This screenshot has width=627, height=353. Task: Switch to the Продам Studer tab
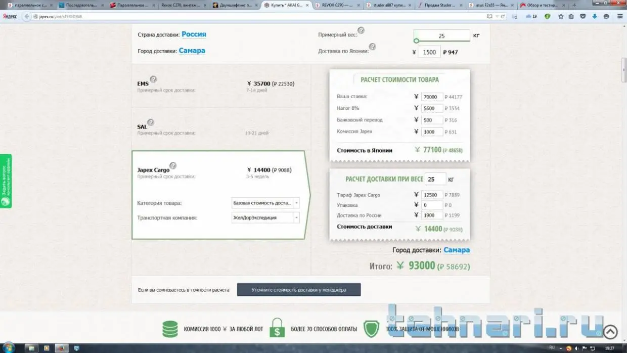[x=439, y=5]
